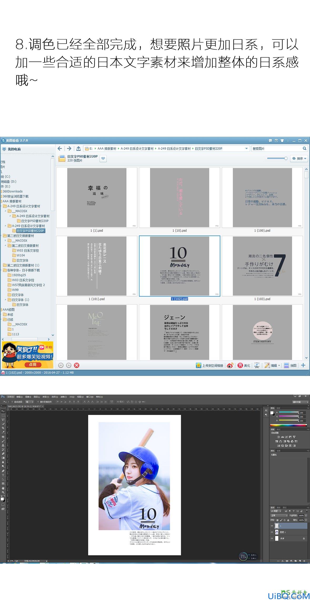
Task: Select the Gradient tool
Action: (3, 458)
